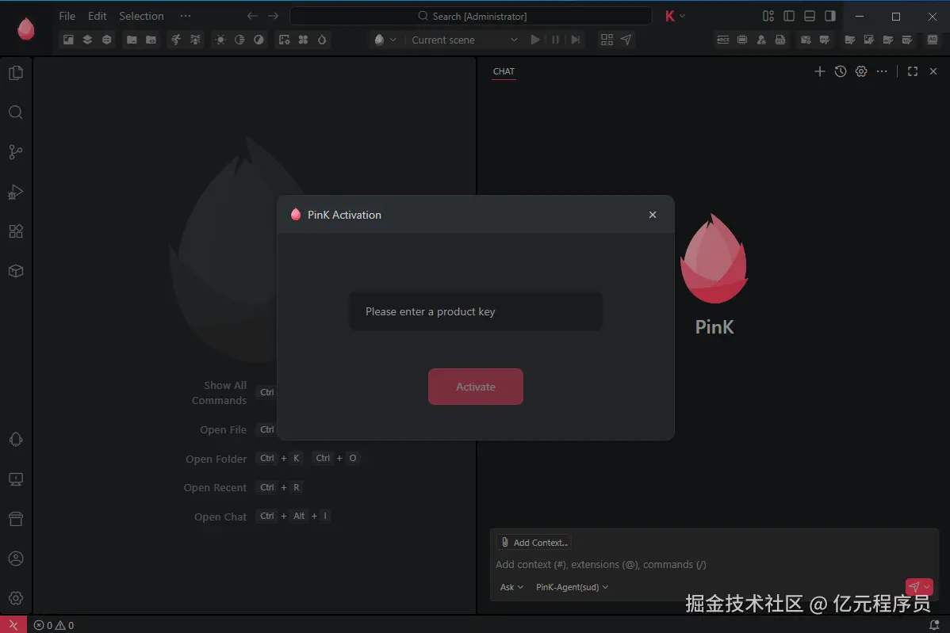
Task: Click Add Context button
Action: point(534,542)
